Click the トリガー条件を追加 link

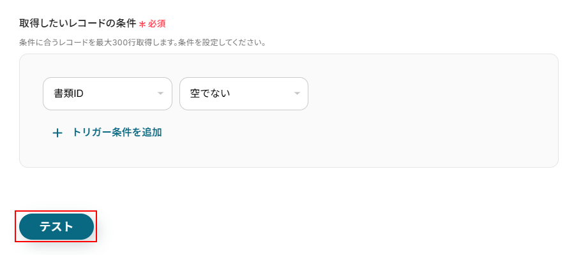pos(117,133)
